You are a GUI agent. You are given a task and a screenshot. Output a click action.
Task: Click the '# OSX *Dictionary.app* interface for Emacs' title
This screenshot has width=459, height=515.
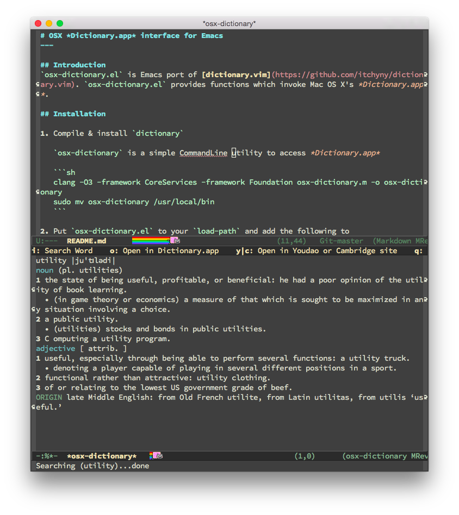pos(132,36)
